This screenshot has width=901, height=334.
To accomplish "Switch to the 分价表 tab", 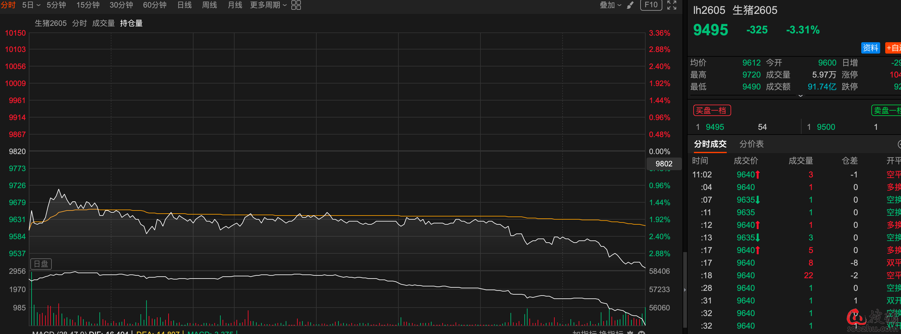I will [x=751, y=144].
